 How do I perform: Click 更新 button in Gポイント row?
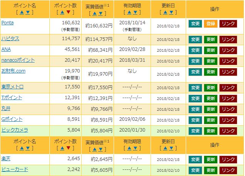click(x=211, y=120)
